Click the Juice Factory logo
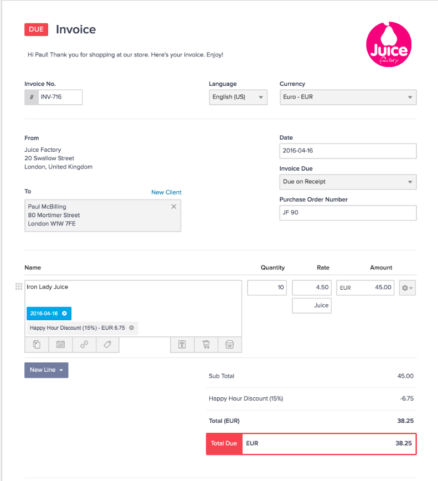Viewport: 438px width, 481px height. tap(389, 46)
